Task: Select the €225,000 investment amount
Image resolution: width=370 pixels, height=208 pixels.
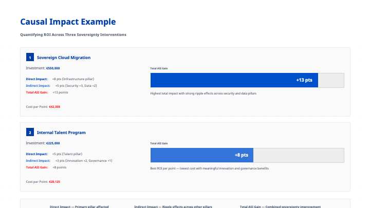Action: click(53, 143)
